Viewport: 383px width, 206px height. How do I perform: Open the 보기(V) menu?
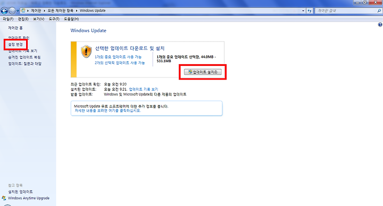[39, 19]
